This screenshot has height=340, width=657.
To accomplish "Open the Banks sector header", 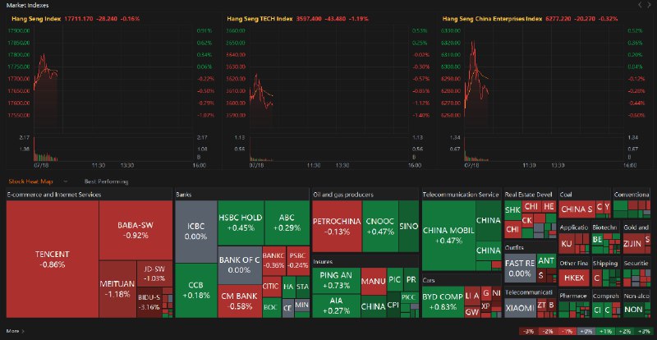I will (x=184, y=195).
